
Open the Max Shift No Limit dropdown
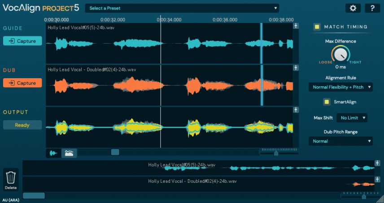(x=352, y=118)
